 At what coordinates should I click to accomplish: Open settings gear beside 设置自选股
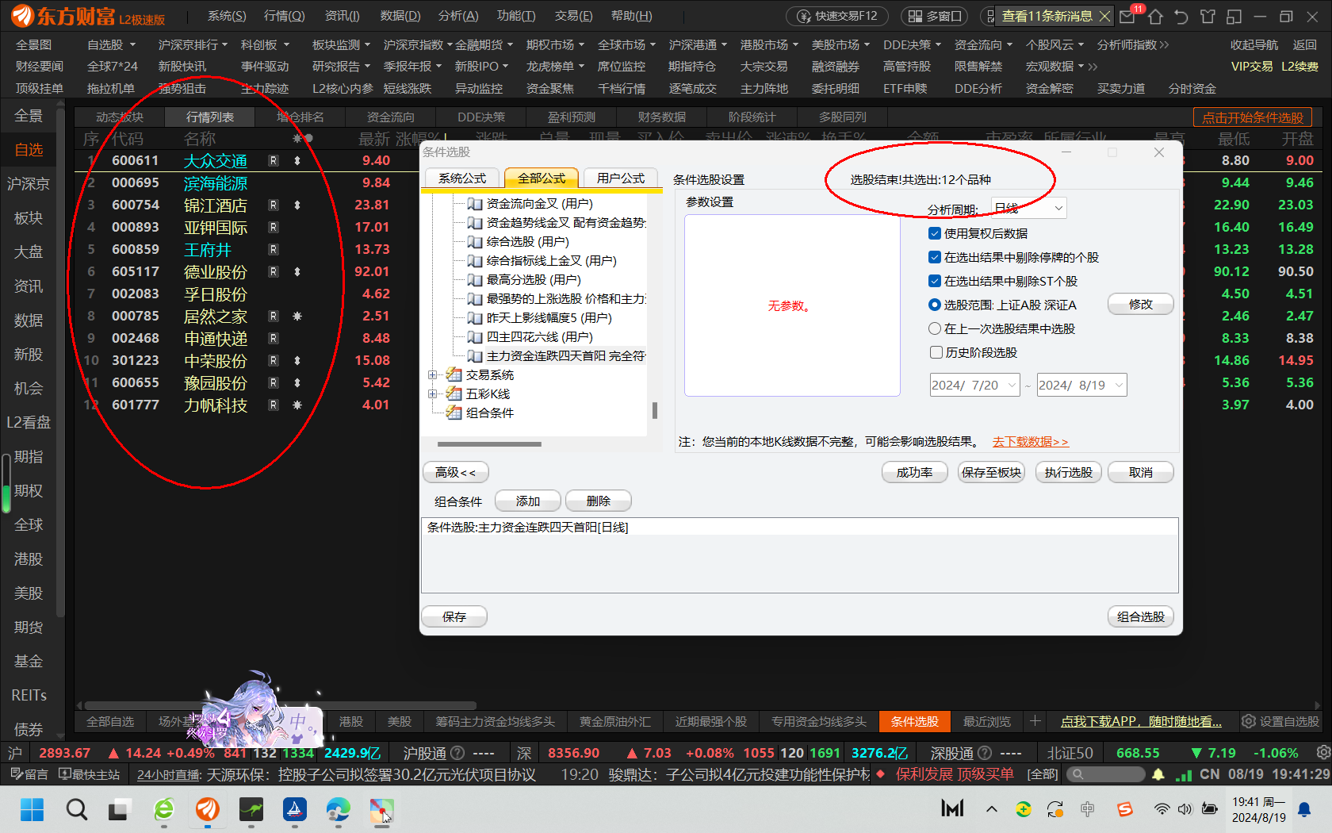[x=1248, y=721]
